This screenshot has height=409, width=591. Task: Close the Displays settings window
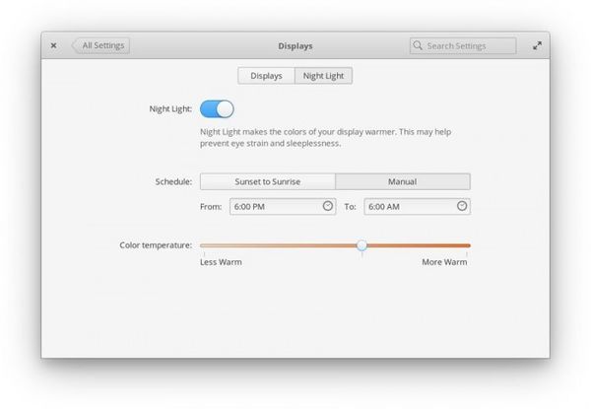(53, 45)
